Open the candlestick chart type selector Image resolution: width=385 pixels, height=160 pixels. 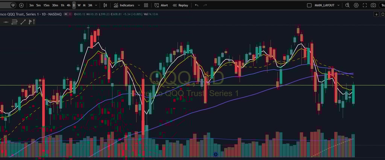105,5
